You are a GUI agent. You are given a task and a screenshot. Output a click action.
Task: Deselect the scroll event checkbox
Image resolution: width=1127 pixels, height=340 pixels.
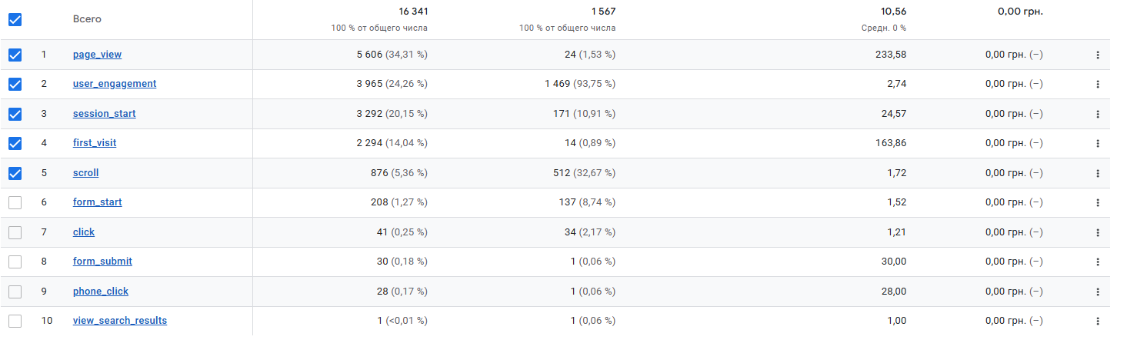(x=15, y=173)
